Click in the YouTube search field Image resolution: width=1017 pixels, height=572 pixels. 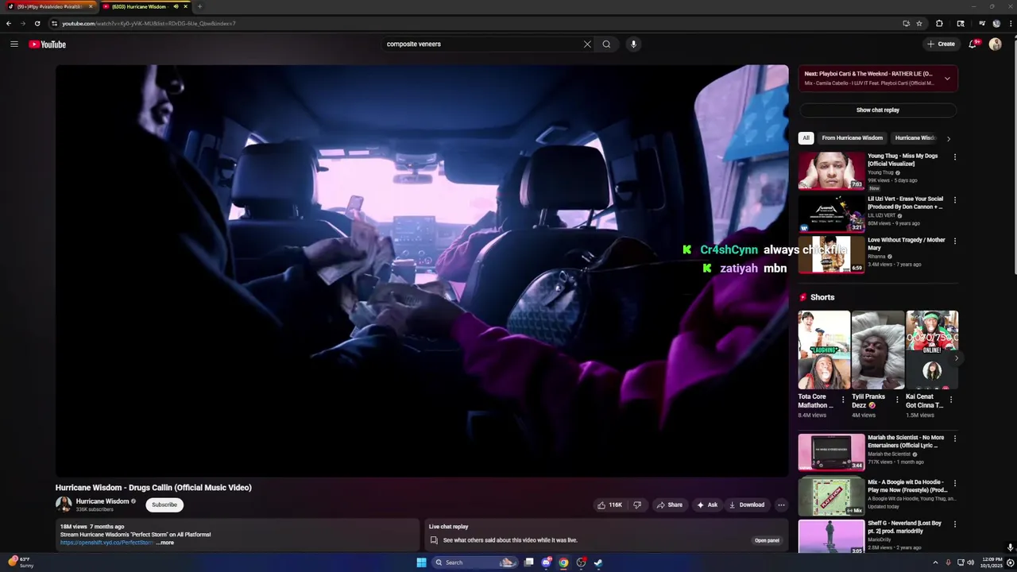coord(481,44)
